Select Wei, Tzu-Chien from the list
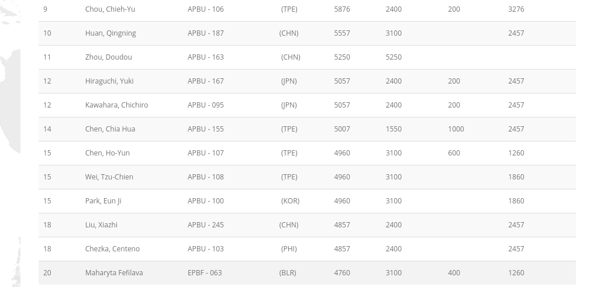This screenshot has height=287, width=614. [x=109, y=177]
